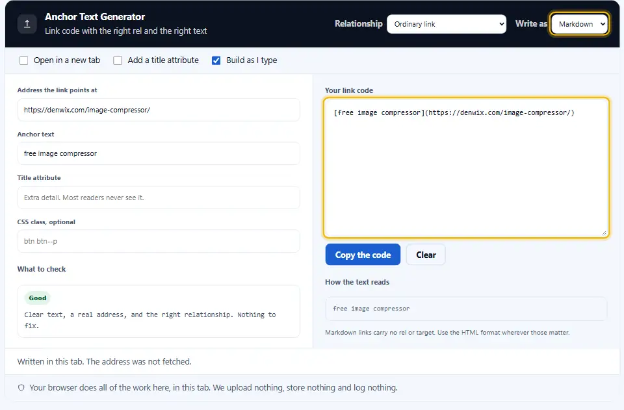Click the Good status badge
This screenshot has height=410, width=624.
click(38, 298)
